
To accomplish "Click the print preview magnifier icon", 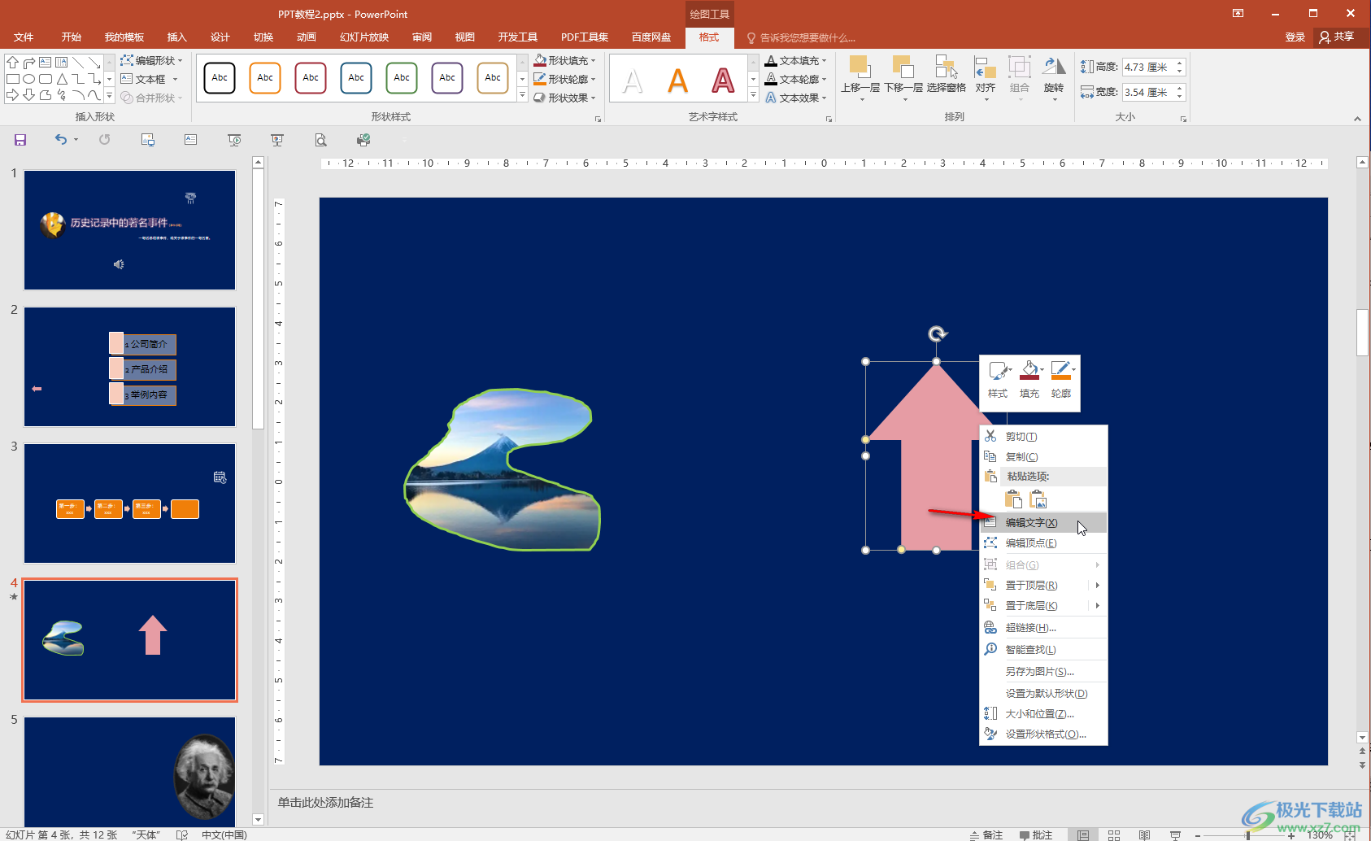I will point(321,140).
